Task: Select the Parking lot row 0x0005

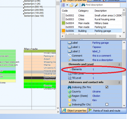Action: [x=92, y=27]
